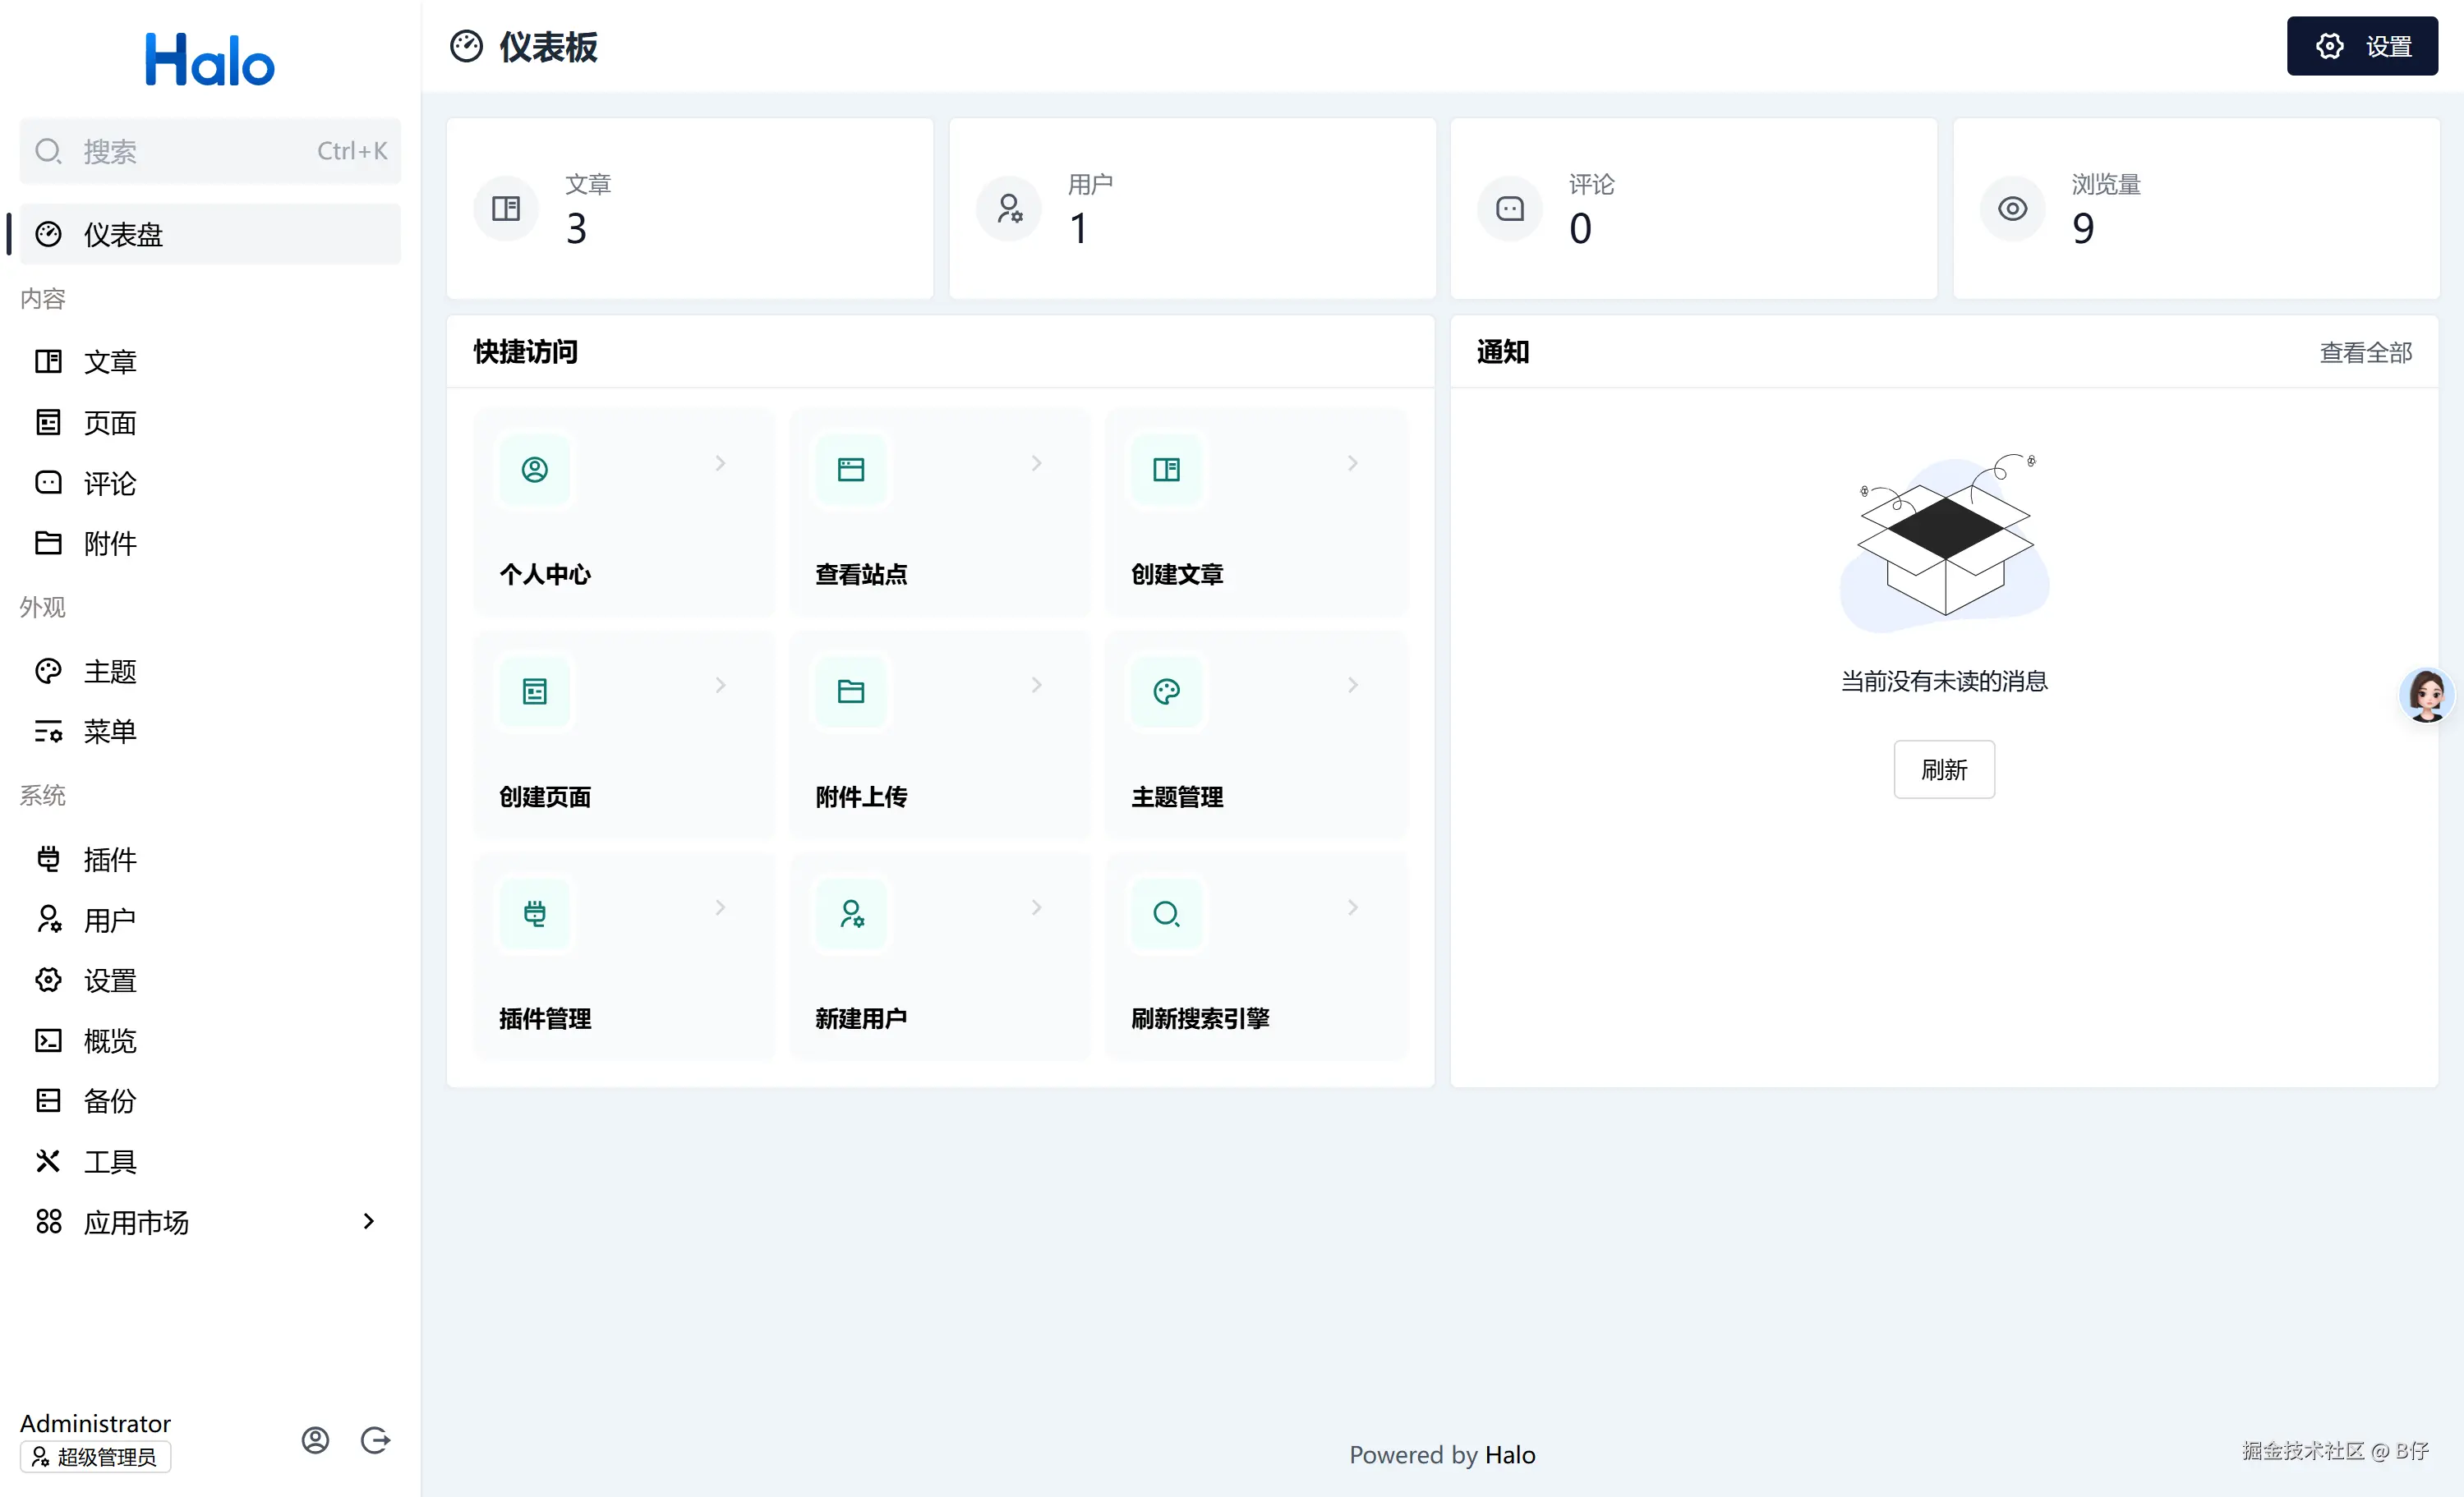Expand the 应用市场 sidebar chevron
The width and height of the screenshot is (2464, 1497).
[x=368, y=1221]
